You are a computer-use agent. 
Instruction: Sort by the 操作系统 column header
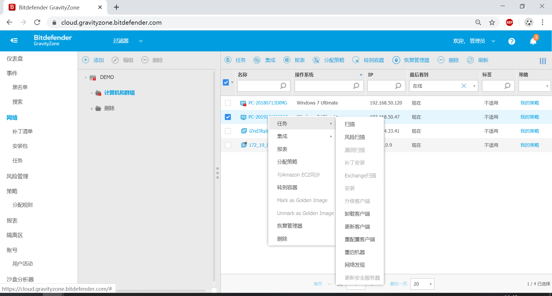tap(304, 75)
